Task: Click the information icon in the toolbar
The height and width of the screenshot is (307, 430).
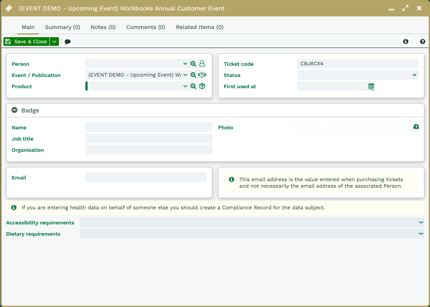Action: point(406,42)
